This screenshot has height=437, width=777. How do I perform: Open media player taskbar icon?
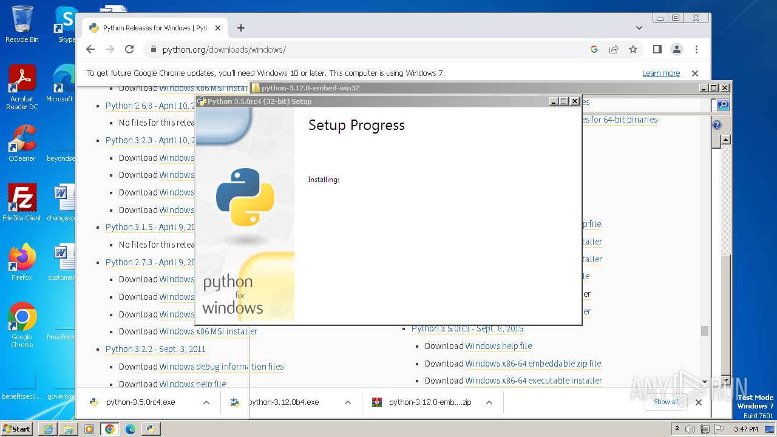[x=89, y=429]
